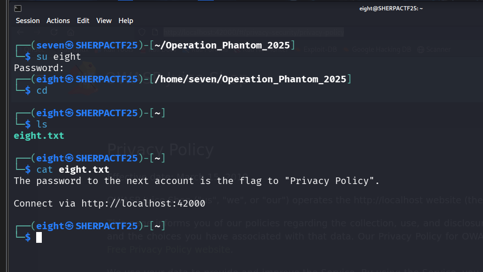483x272 pixels.
Task: Click the Kali symbol in the bottom empty prompt
Action: coord(69,226)
